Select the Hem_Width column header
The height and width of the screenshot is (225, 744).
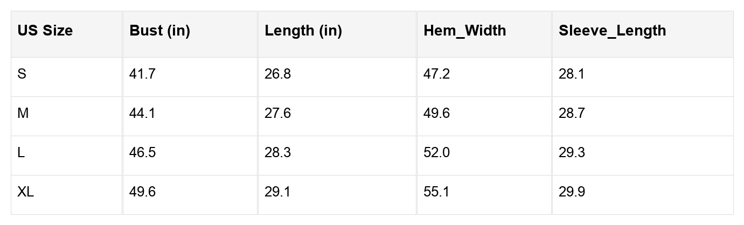[x=465, y=31]
